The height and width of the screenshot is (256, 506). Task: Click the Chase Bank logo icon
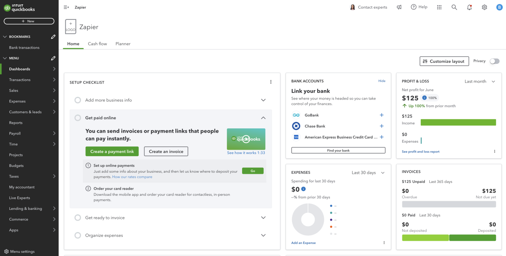click(296, 126)
